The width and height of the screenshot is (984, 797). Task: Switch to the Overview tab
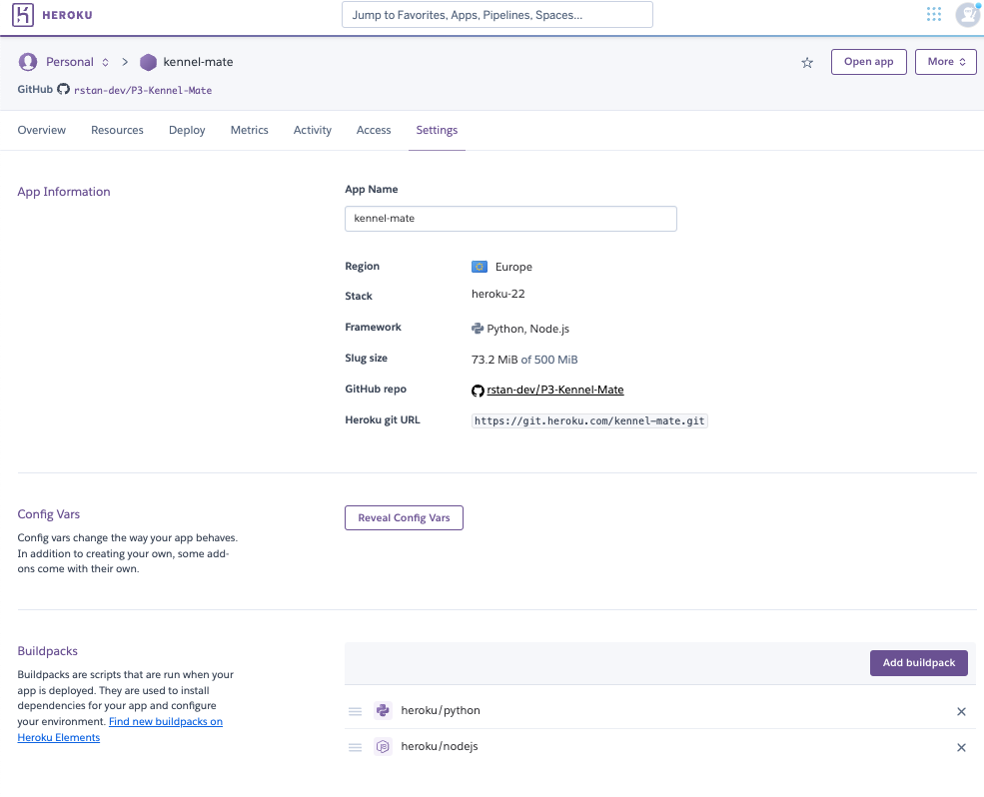point(41,130)
